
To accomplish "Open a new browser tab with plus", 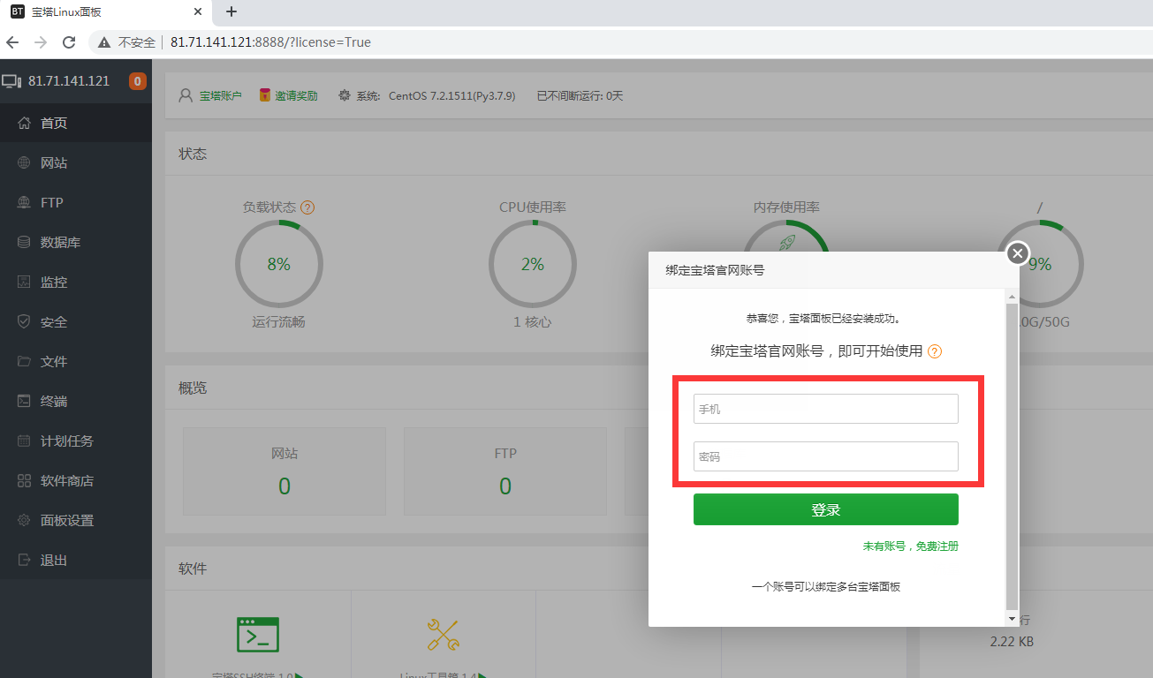I will (x=231, y=11).
